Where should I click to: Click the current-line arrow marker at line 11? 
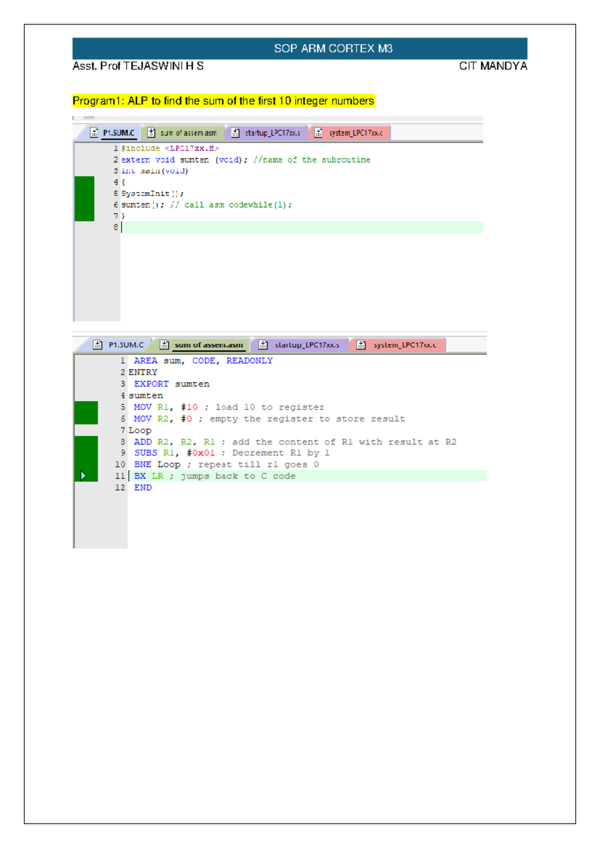pyautogui.click(x=83, y=475)
